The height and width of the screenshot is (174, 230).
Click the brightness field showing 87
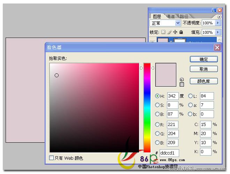pos(172,114)
